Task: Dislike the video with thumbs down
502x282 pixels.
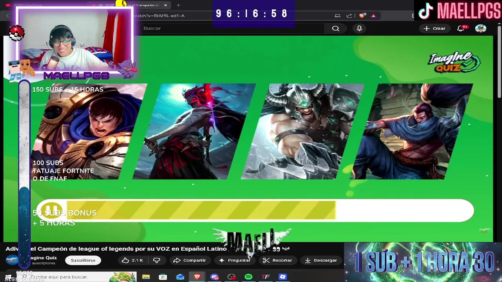Action: (156, 260)
